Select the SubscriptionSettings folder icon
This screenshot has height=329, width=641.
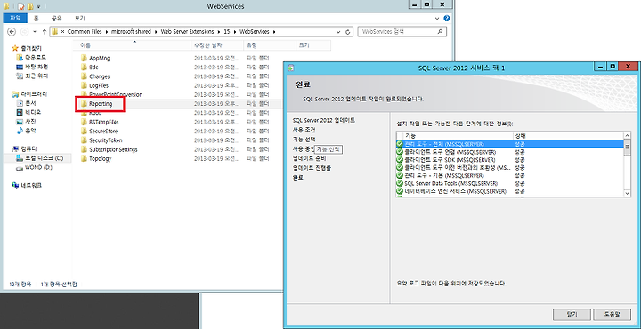pyautogui.click(x=85, y=149)
